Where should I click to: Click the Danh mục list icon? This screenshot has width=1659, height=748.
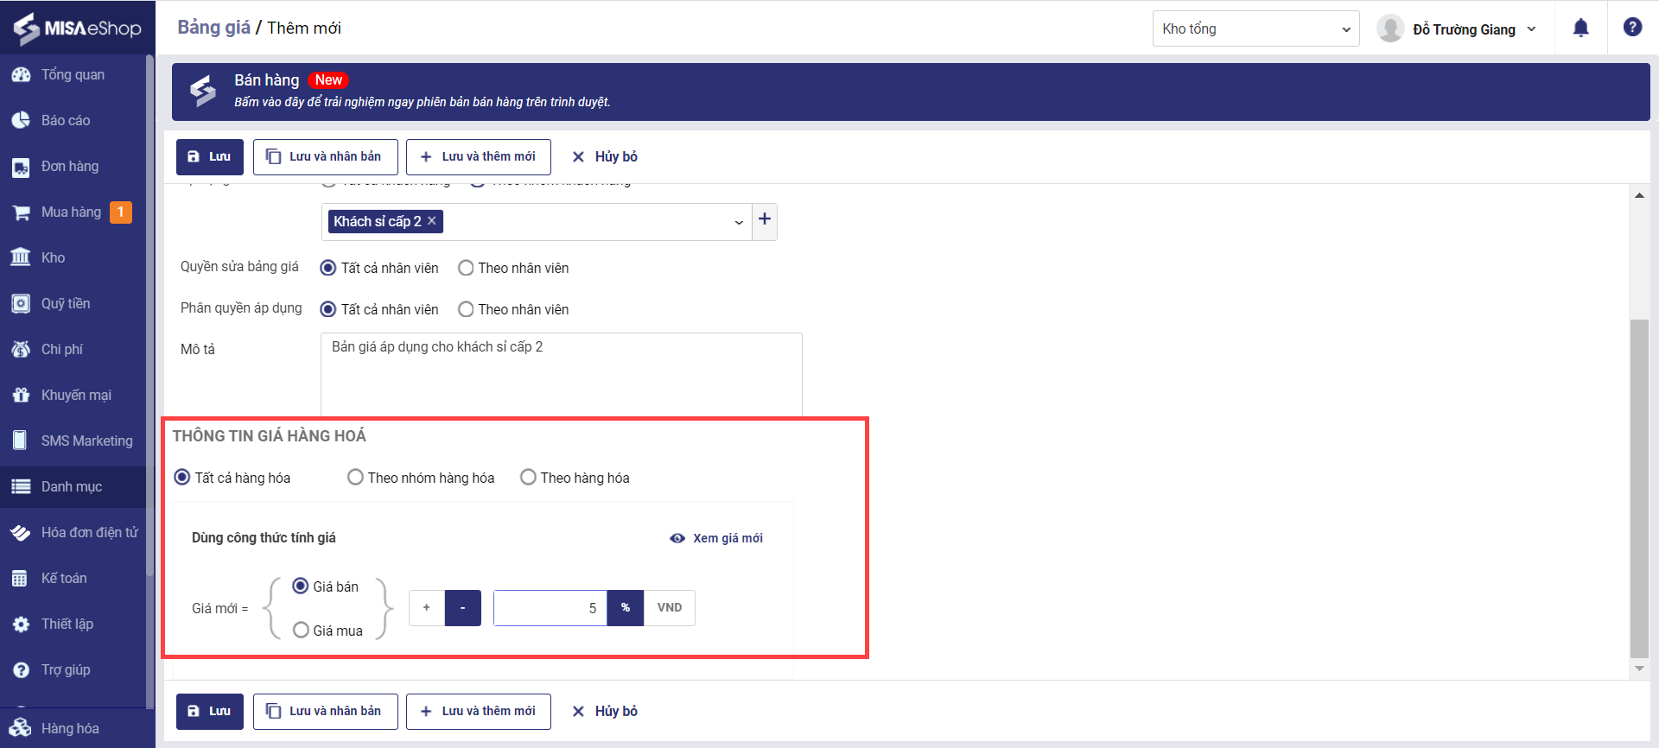tap(21, 487)
